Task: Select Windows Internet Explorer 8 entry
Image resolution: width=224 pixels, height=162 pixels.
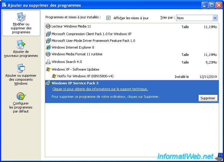Action: [73, 47]
